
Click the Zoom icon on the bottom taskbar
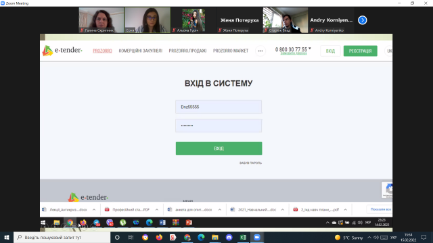257,237
